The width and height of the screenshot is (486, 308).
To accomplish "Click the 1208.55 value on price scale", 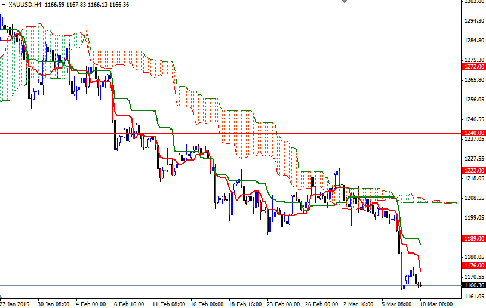I will (x=473, y=198).
